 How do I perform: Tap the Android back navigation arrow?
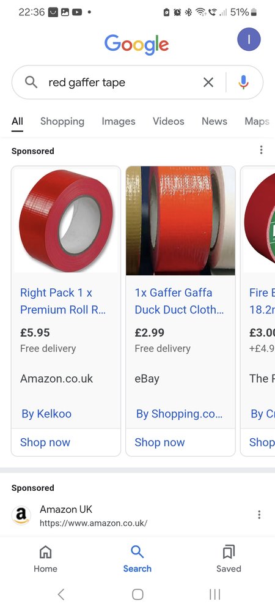[61, 594]
